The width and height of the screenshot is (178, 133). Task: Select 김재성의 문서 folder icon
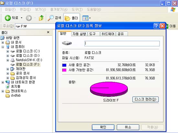[13, 78]
